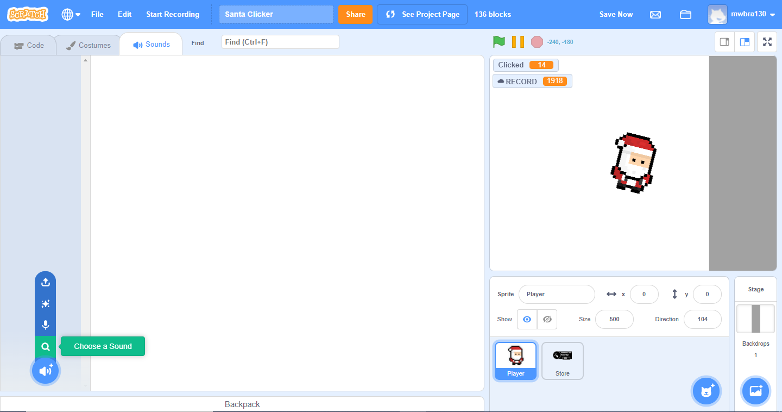The width and height of the screenshot is (782, 412).
Task: Show the sprite with the eye icon
Action: 527,319
